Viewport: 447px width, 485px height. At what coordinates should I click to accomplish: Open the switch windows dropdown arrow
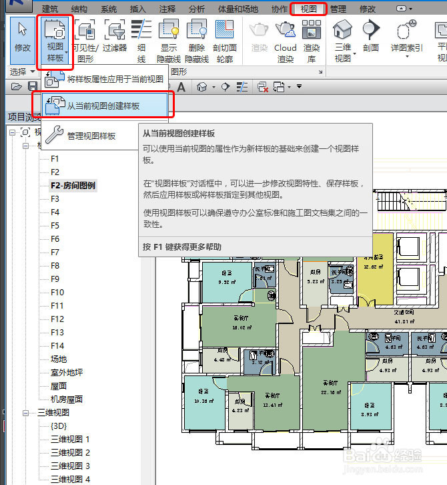pos(289,88)
